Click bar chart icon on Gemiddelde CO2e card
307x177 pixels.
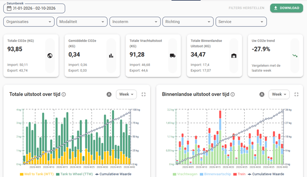click(x=111, y=56)
